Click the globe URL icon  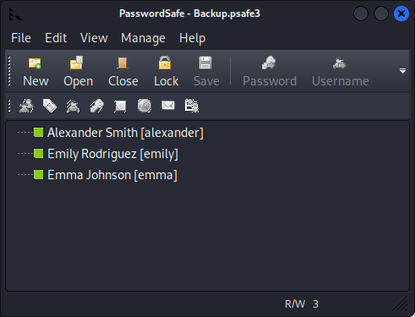[x=145, y=106]
